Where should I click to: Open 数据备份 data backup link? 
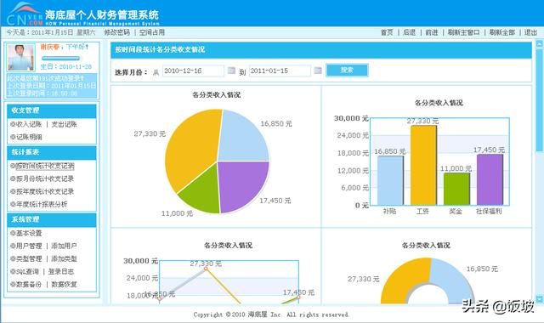(x=29, y=284)
